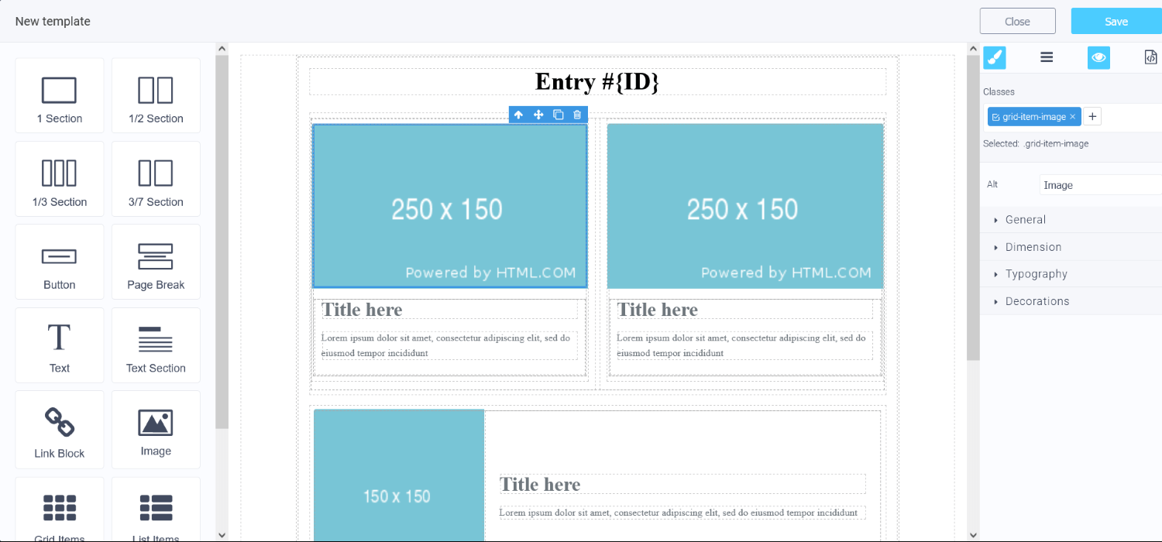This screenshot has width=1162, height=542.
Task: Clone the selected image element
Action: pos(558,115)
